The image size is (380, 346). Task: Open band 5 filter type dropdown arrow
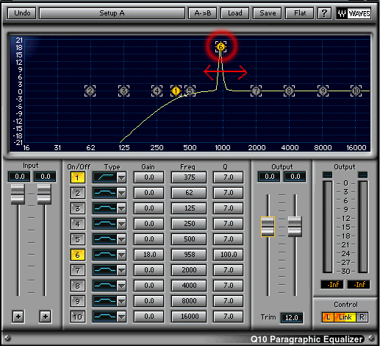click(x=121, y=239)
